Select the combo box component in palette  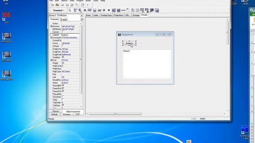coord(119,10)
